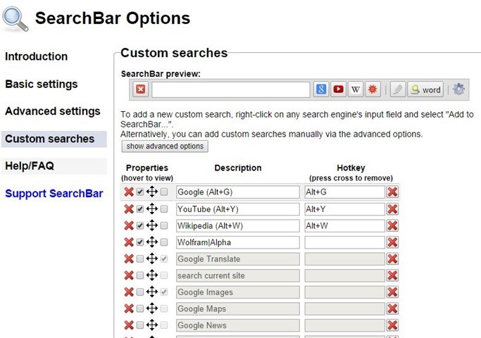Click the highlighter pencil icon in preview
The image size is (481, 338).
(x=398, y=89)
